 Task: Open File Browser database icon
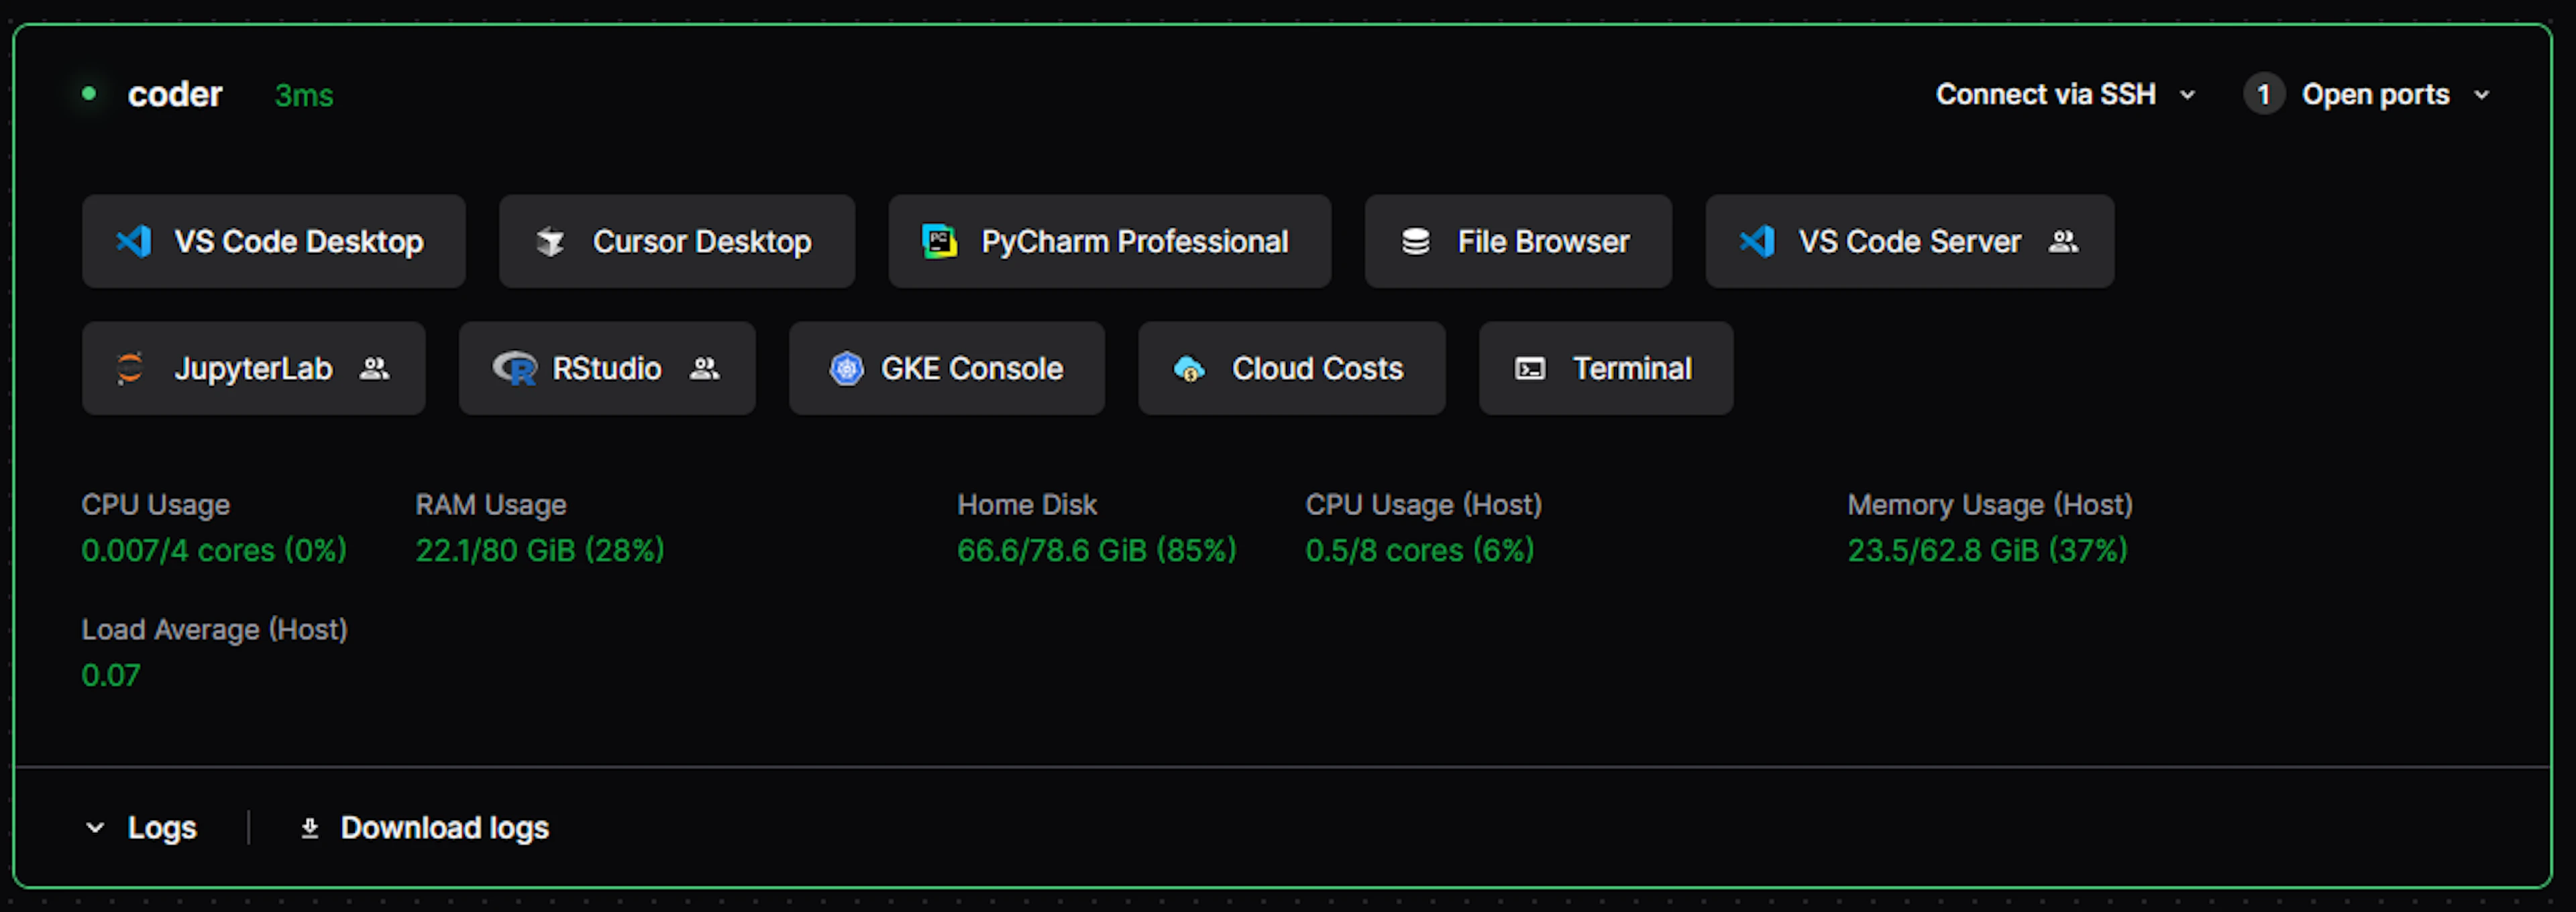click(1415, 241)
